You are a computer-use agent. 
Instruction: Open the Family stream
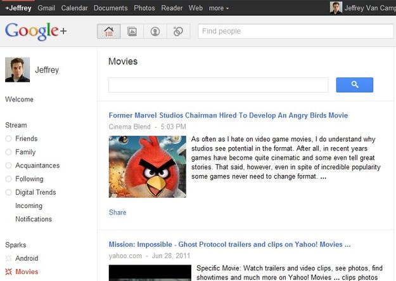[x=25, y=152]
